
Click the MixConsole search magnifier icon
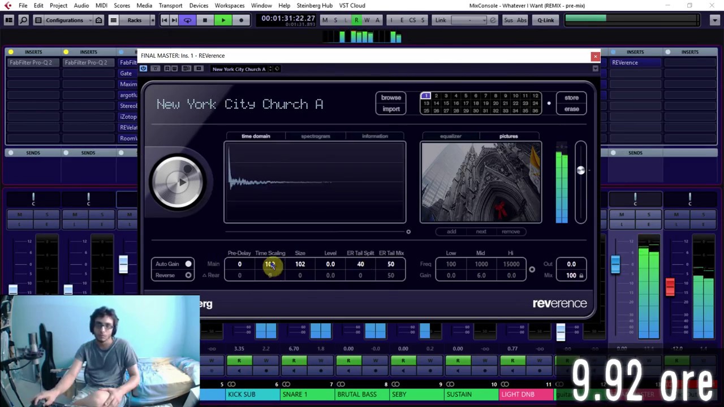tap(23, 20)
